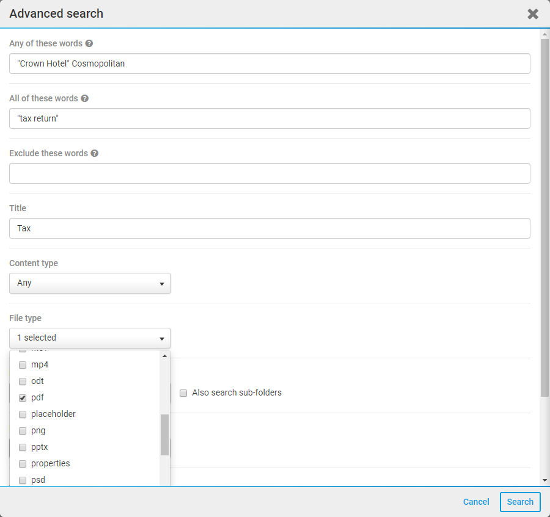Click into the Title input field
Screen dimensions: 550x517
tap(269, 228)
